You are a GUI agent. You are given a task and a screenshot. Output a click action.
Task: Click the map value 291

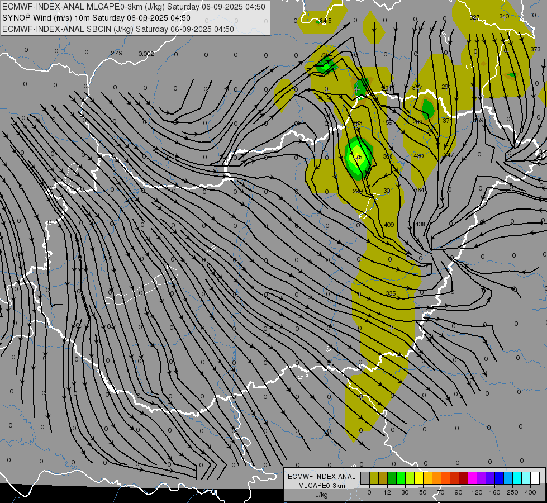(x=446, y=87)
